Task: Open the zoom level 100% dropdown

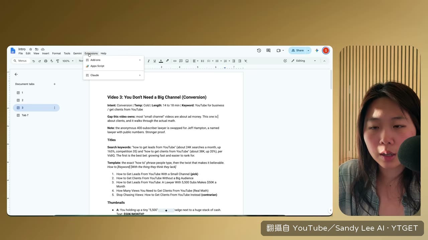Action: point(68,61)
